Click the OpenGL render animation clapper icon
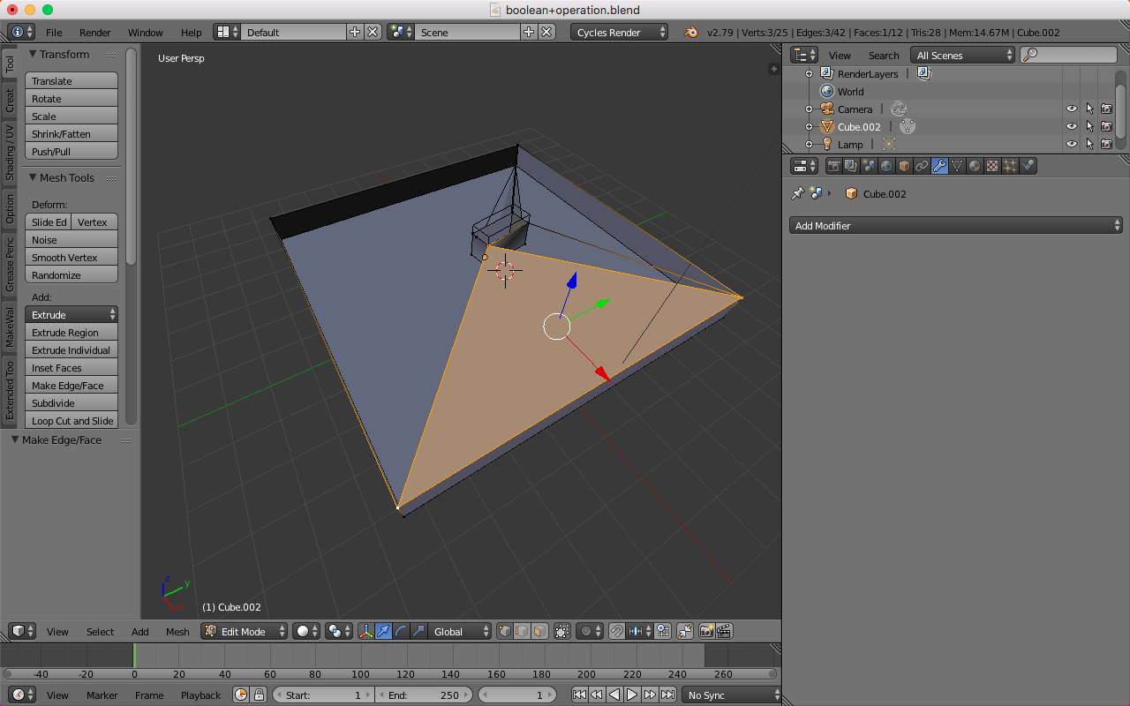Viewport: 1130px width, 706px height. pos(724,631)
